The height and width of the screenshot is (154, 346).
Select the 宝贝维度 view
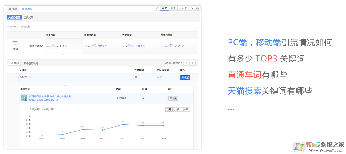click(x=29, y=17)
